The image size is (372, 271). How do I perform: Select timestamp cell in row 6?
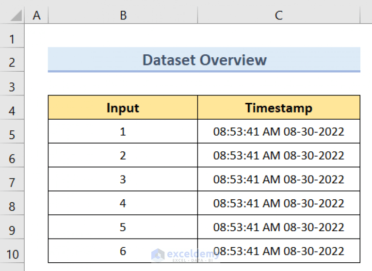point(279,155)
